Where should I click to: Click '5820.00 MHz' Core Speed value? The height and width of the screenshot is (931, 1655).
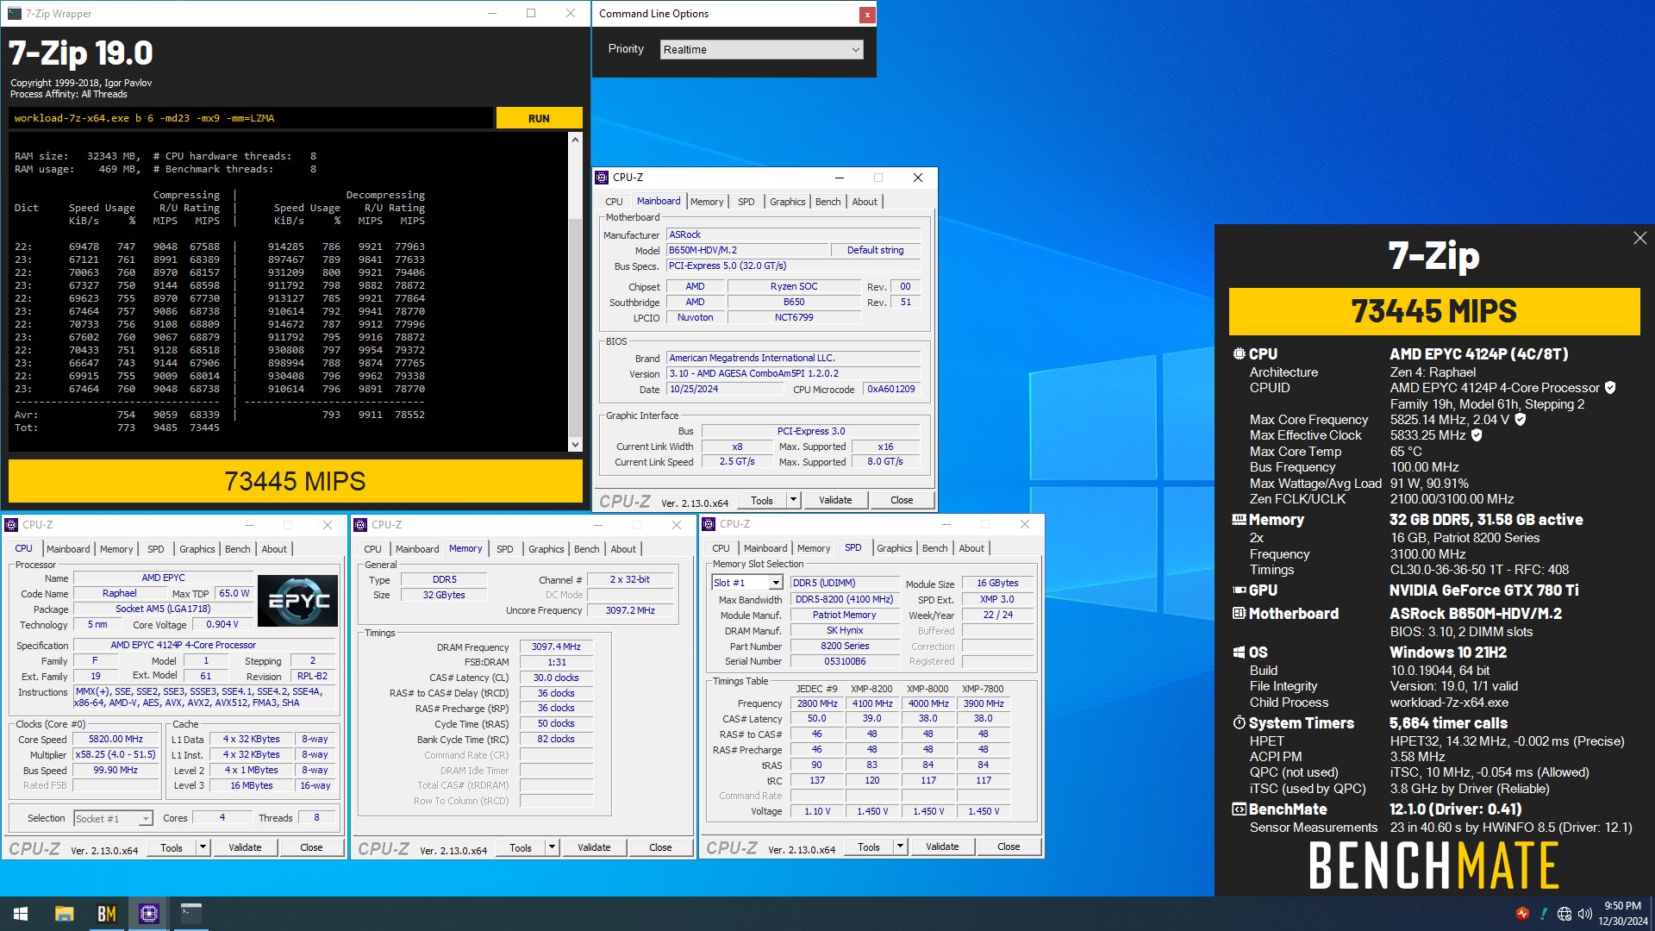pos(116,739)
